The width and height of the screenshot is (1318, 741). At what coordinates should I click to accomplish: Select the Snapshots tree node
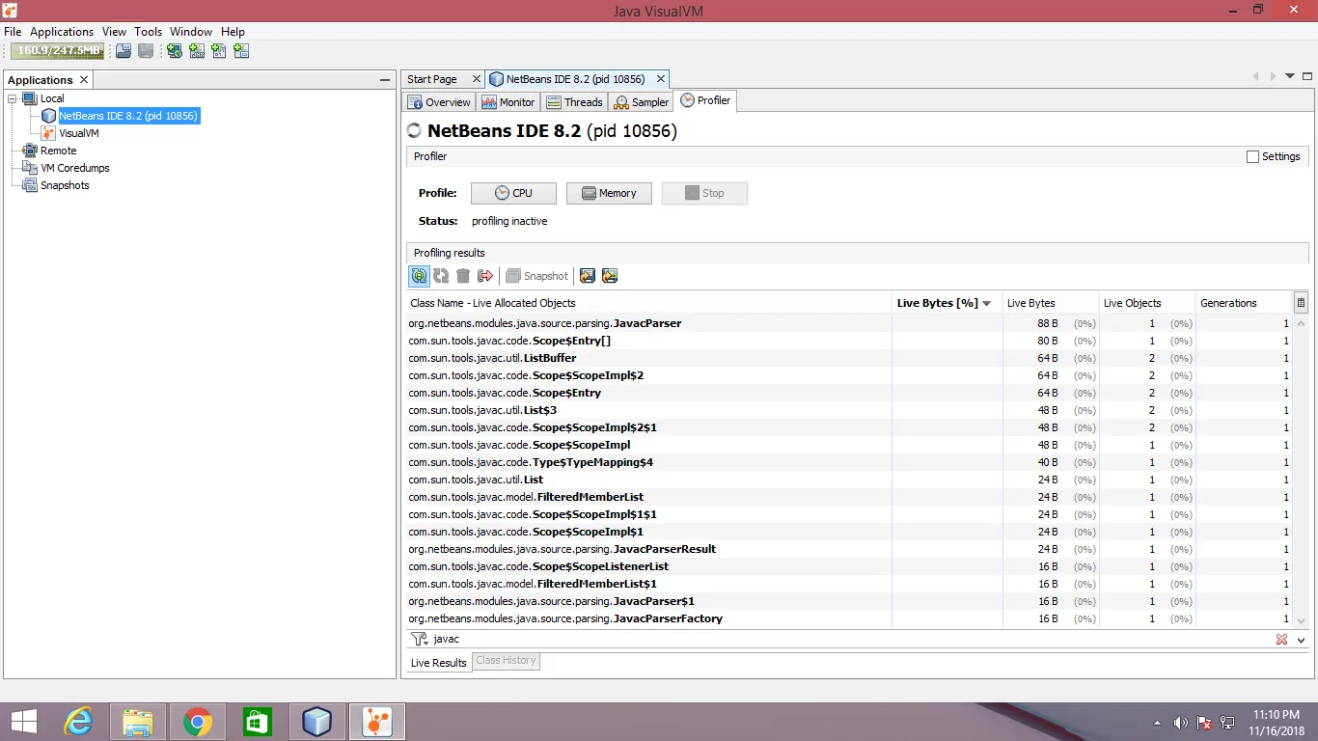65,185
